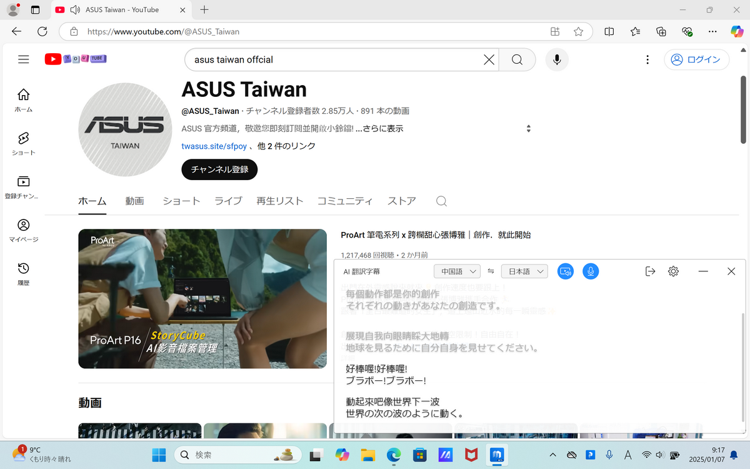Open the 他 2 件のリンク links

coord(287,146)
